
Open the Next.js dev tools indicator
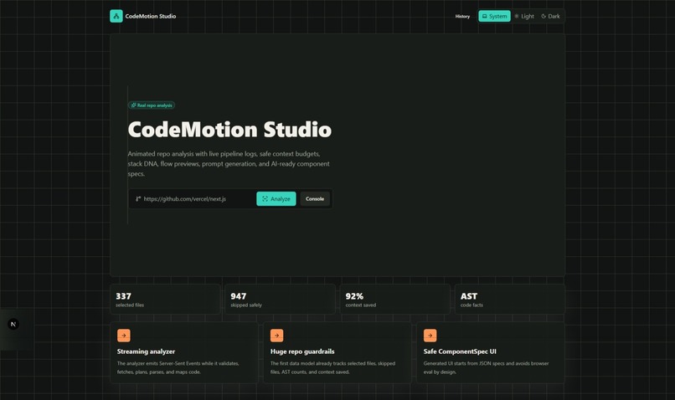[x=13, y=325]
